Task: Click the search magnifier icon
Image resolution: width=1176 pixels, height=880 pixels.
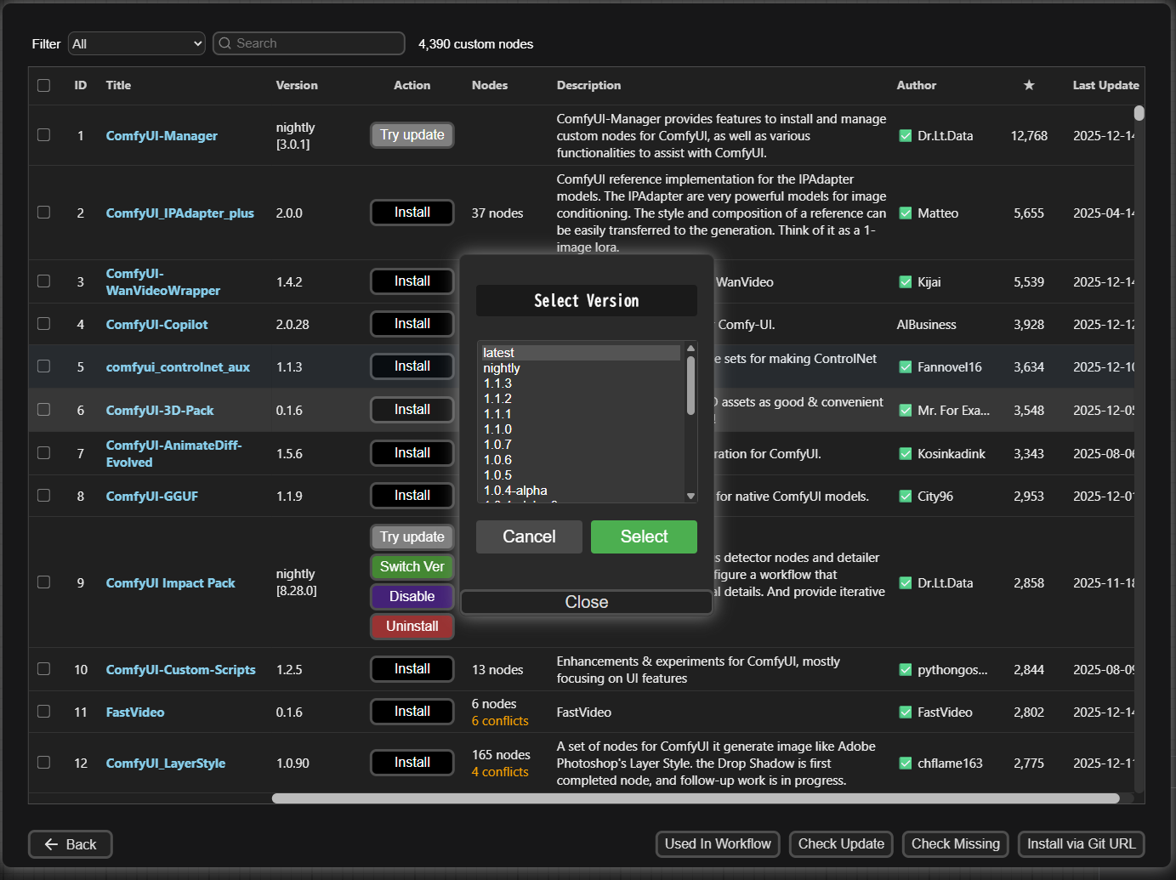Action: (224, 43)
